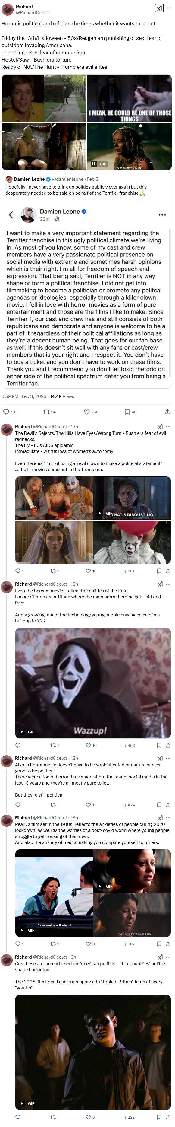This screenshot has width=175, height=1127.
Task: Like the Devil's Rejects reply with 16 likes
Action: click(91, 571)
